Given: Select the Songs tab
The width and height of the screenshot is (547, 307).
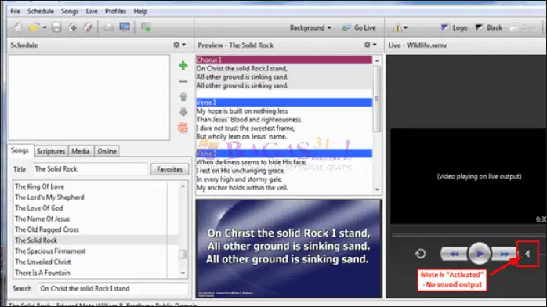Looking at the screenshot, I should tap(20, 150).
